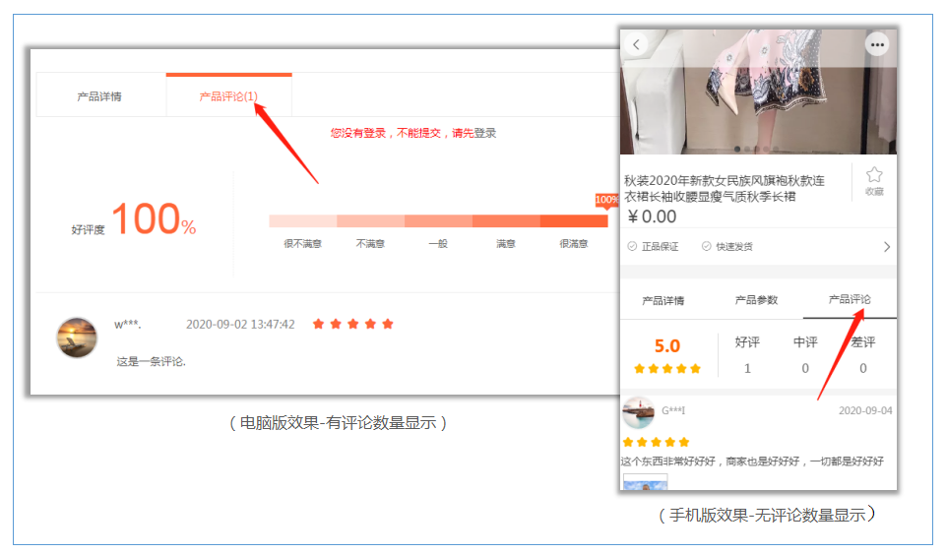Switch to desktop 产品详情 tab

[99, 96]
